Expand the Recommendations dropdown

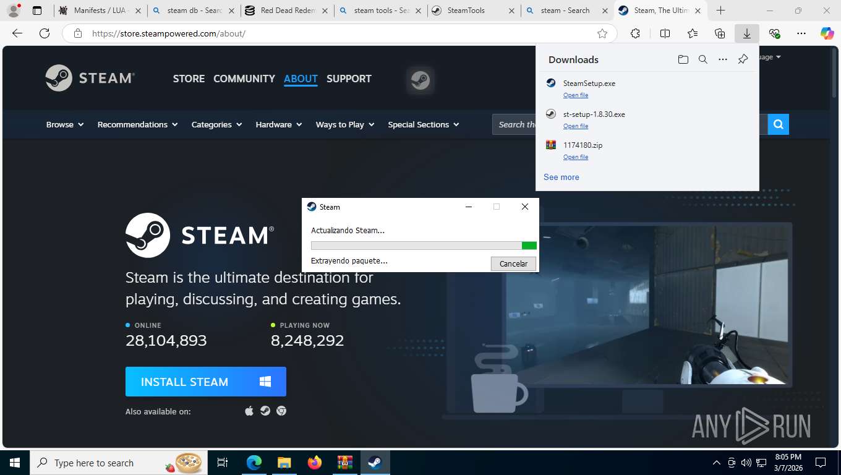pos(137,124)
